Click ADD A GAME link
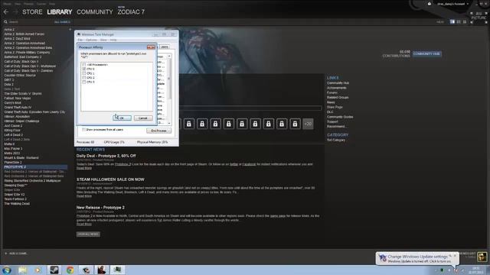490x275 pixels. (x=18, y=254)
